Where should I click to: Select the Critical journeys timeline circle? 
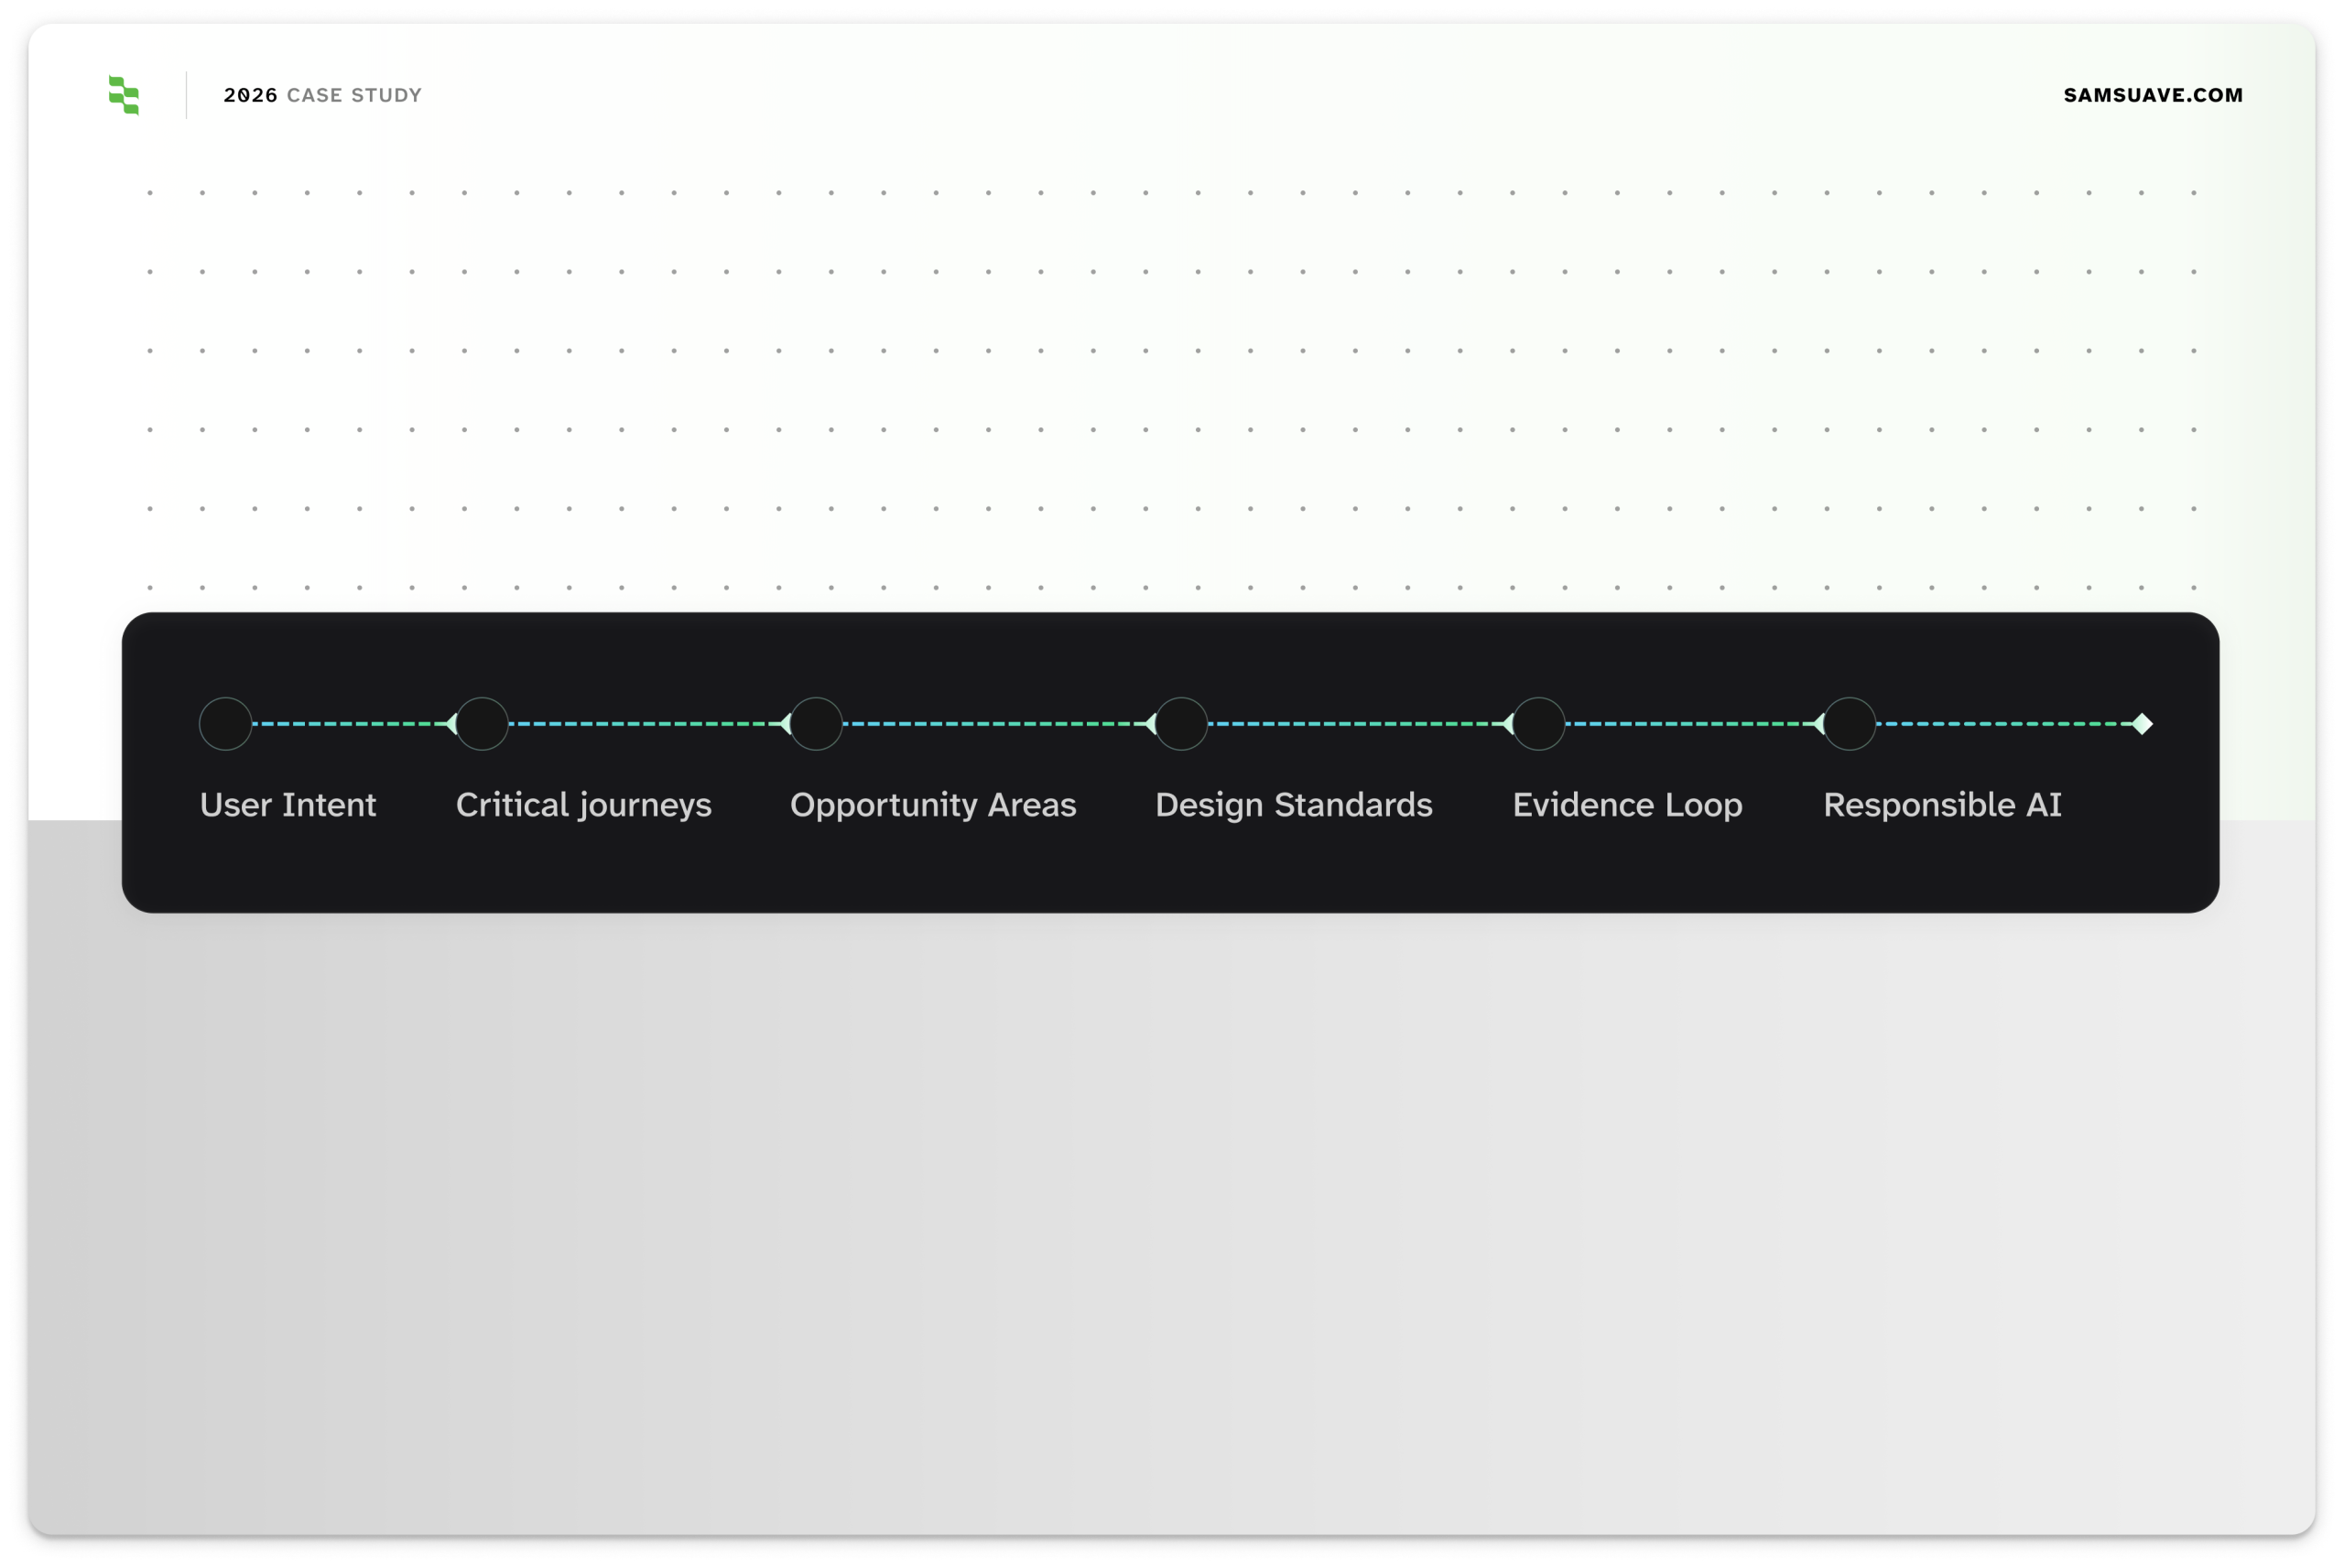[482, 724]
